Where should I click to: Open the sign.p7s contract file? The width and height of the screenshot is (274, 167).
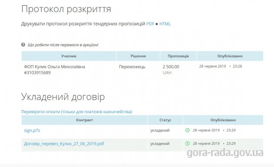32,131
